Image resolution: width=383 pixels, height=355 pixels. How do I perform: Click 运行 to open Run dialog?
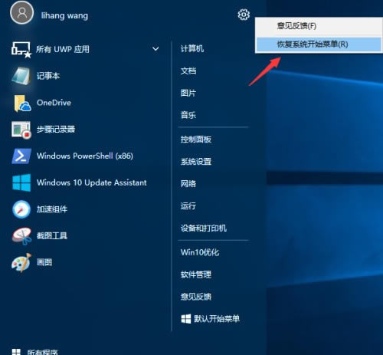[x=188, y=205]
